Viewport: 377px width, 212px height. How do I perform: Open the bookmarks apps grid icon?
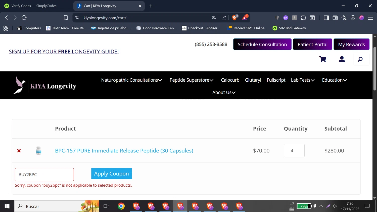click(x=6, y=28)
